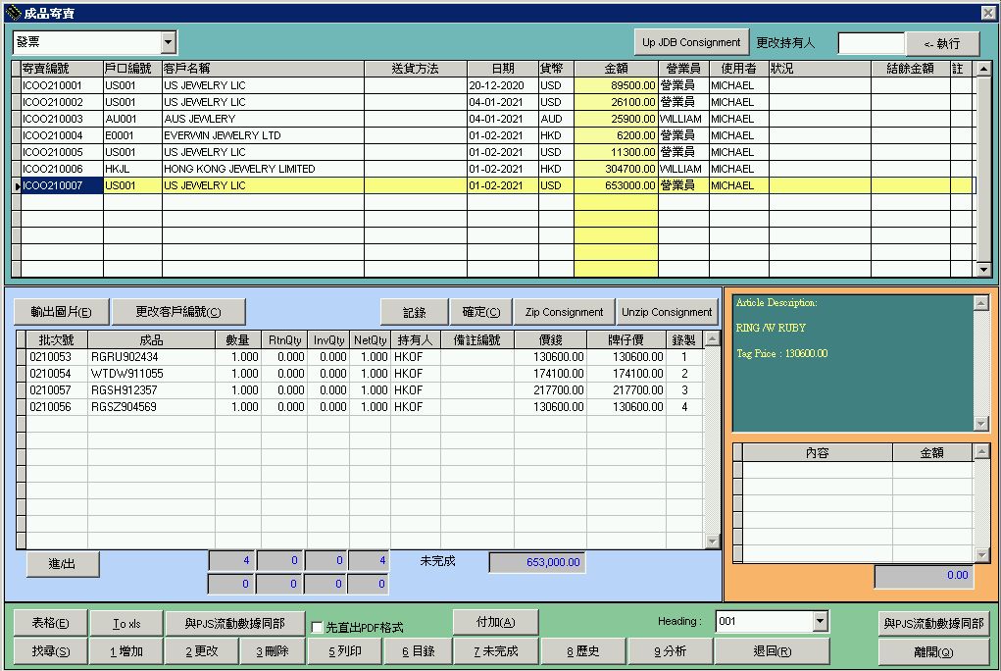The height and width of the screenshot is (671, 1001).
Task: Click the 日期 column header
Action: click(x=503, y=69)
